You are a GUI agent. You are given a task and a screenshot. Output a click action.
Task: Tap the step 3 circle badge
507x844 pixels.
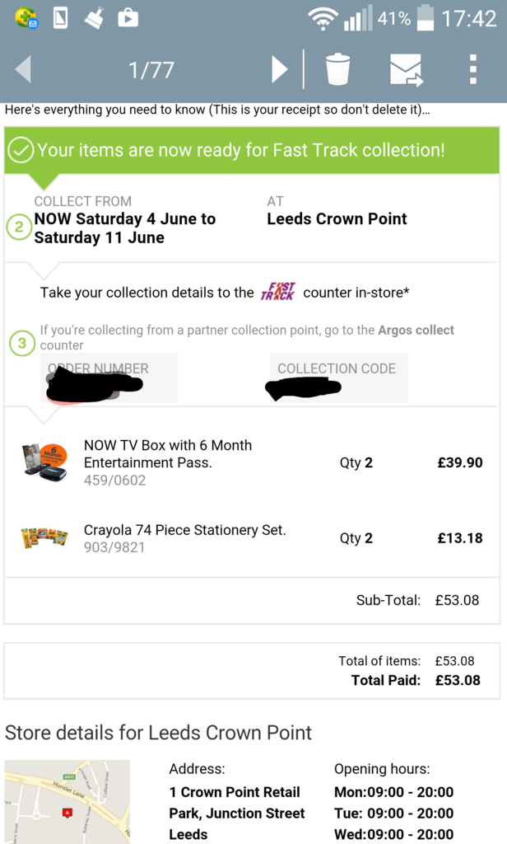[22, 343]
